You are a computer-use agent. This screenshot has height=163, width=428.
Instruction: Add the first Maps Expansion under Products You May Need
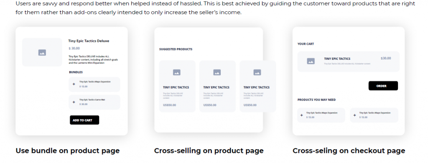click(302, 115)
